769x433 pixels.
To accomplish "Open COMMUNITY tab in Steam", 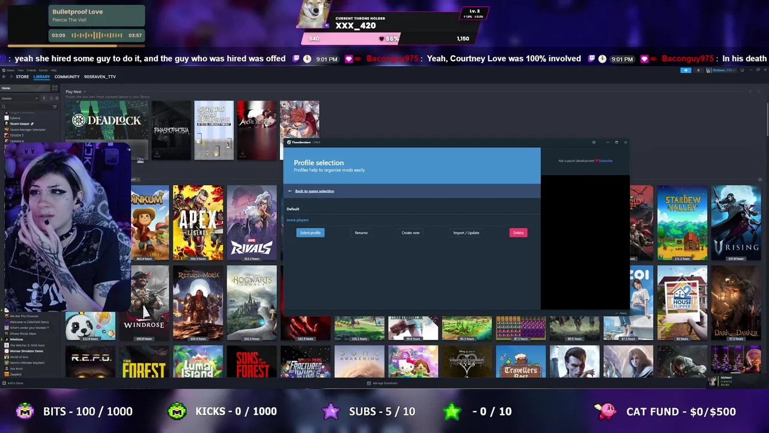I will pos(67,77).
